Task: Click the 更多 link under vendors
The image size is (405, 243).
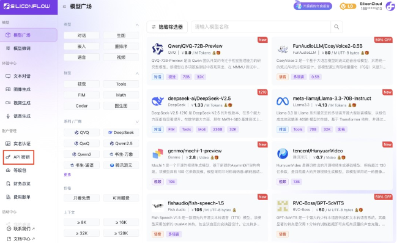Action: 67,175
